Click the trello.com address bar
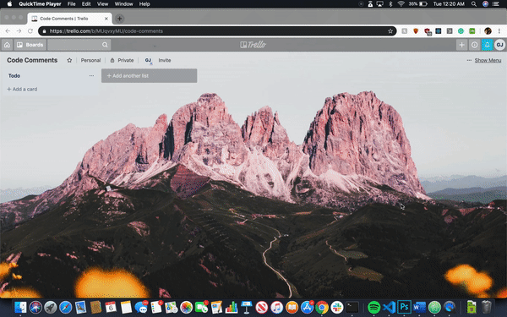The width and height of the screenshot is (507, 317). coord(217,31)
